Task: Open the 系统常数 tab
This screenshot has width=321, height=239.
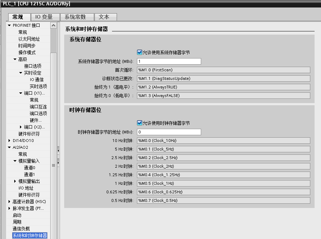Action: click(x=77, y=17)
